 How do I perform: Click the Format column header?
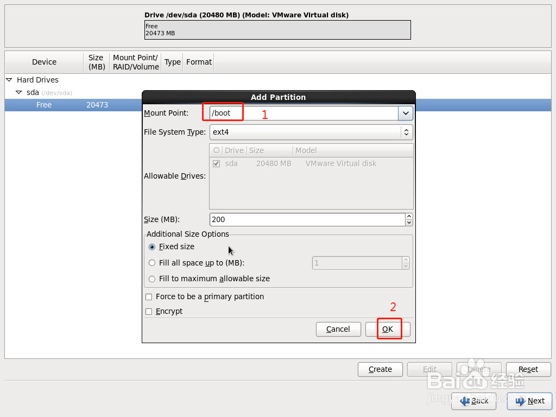199,62
